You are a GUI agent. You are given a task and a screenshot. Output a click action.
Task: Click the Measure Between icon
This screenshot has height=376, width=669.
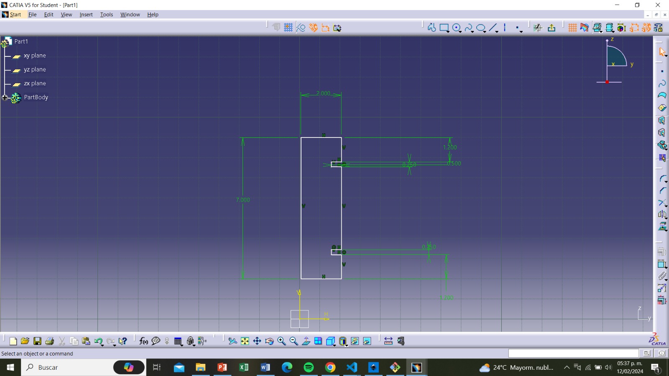point(388,341)
